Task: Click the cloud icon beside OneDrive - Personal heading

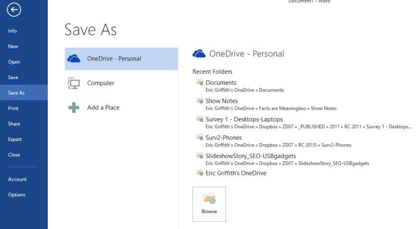Action: (x=199, y=54)
